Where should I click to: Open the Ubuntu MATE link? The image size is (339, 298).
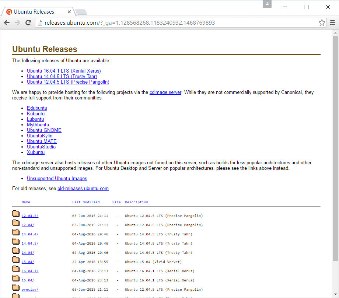(42, 141)
